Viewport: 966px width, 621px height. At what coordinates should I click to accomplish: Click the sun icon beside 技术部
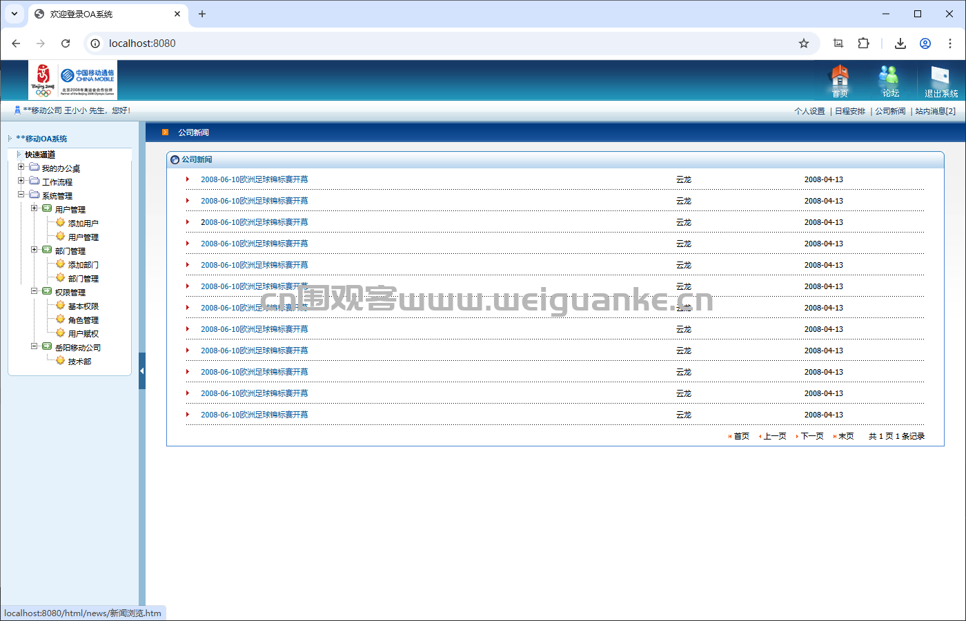61,360
